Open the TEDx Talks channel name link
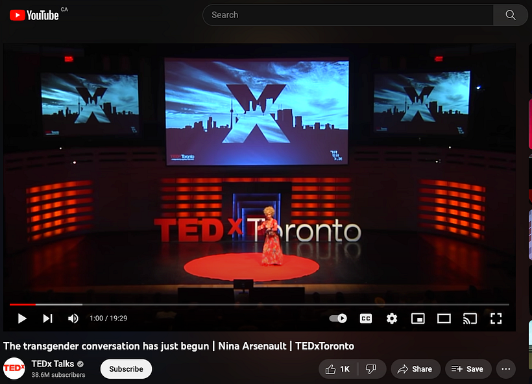 point(53,364)
